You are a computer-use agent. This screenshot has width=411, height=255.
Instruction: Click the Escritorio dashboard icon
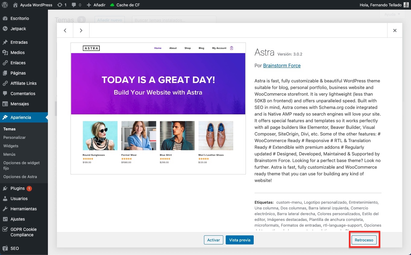tap(5, 18)
